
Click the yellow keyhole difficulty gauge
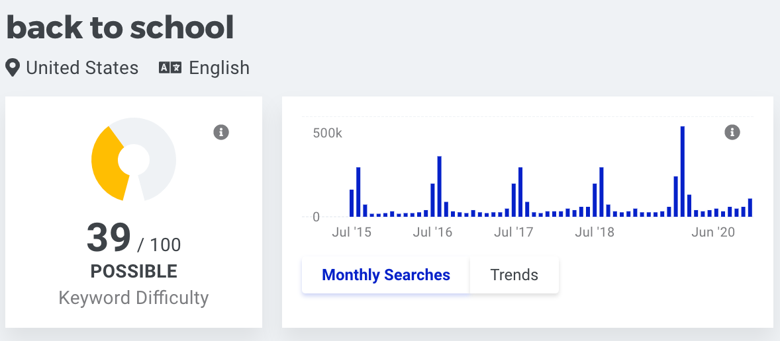point(133,159)
